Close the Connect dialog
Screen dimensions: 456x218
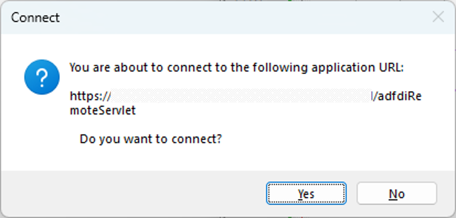click(x=439, y=17)
